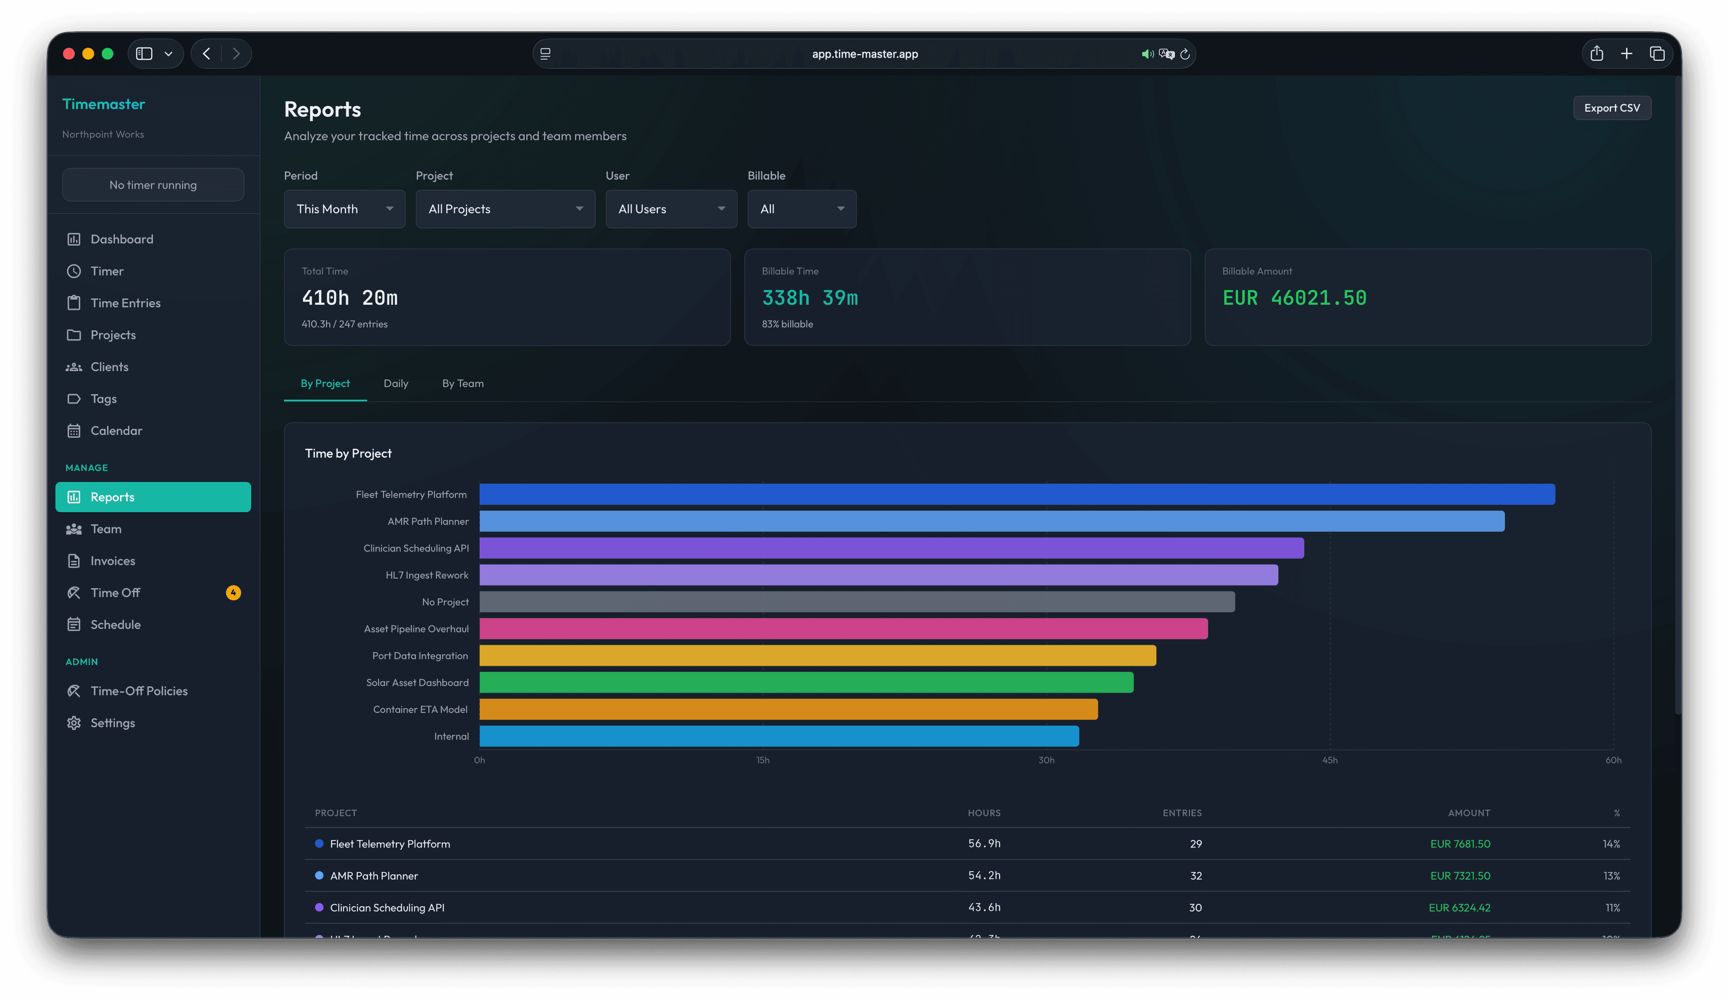Click the translate icon in address bar

coord(1166,54)
